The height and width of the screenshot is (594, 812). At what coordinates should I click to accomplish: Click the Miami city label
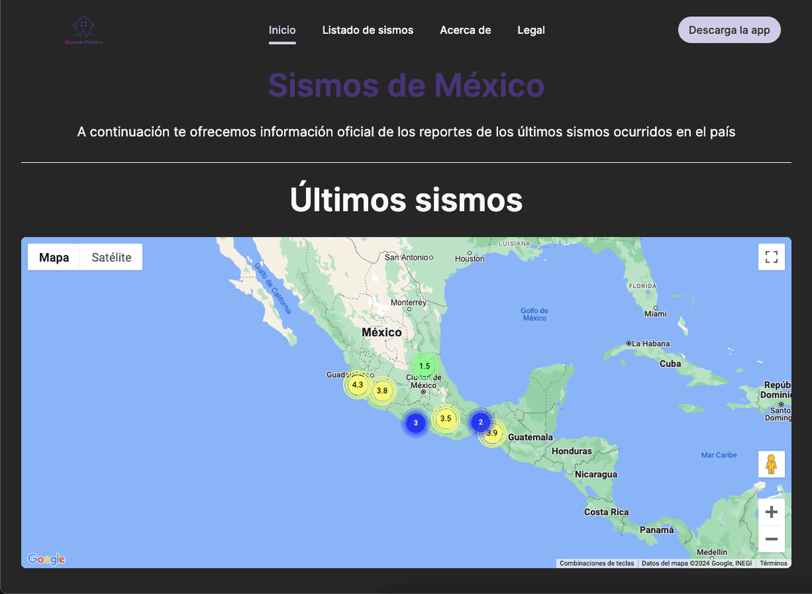coord(656,314)
